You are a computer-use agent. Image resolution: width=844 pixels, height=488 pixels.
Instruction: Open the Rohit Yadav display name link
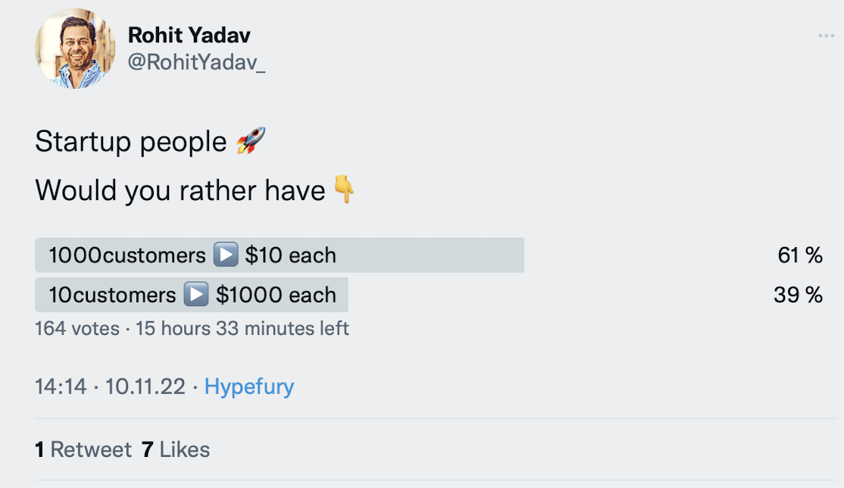tap(189, 35)
